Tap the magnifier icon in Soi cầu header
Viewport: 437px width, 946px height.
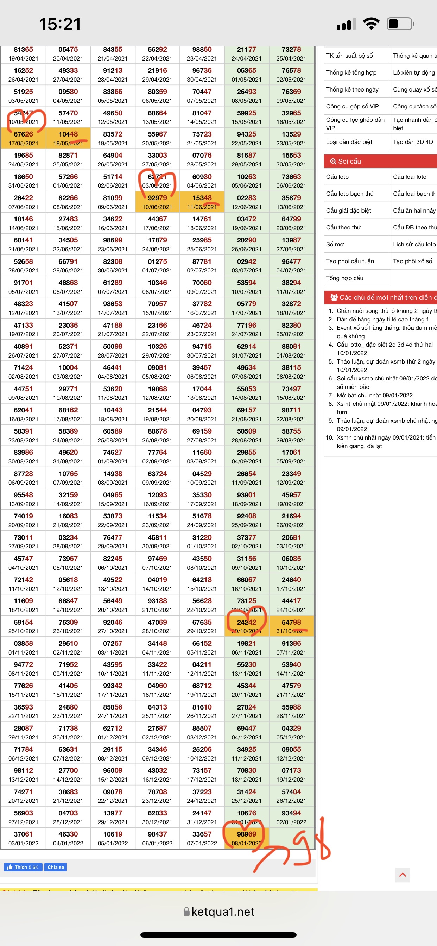coord(333,161)
